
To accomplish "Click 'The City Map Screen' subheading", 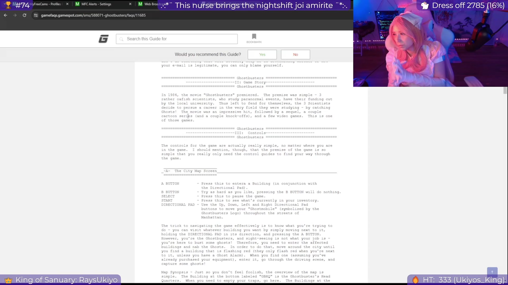I will click(x=196, y=171).
